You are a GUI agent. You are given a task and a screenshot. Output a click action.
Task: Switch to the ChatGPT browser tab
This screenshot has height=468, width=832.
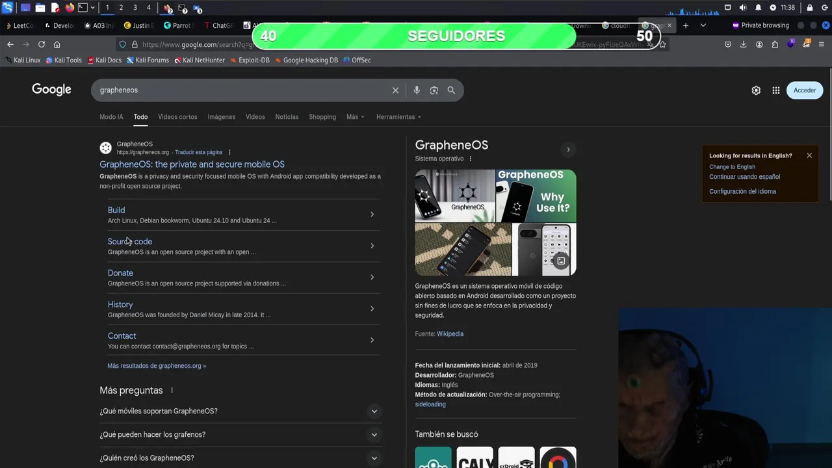[218, 25]
